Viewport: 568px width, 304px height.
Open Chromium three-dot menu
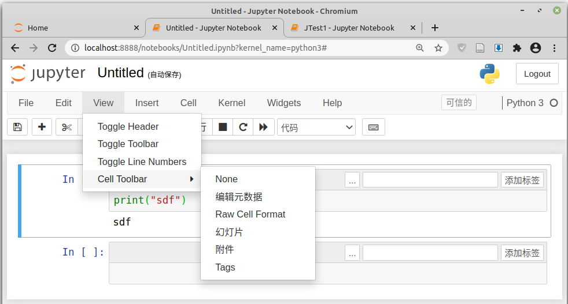554,48
